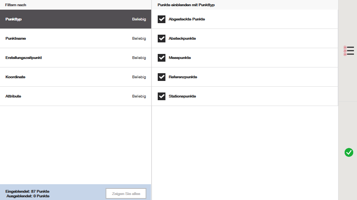Open the filter list icon with red marks
Screen dimensions: 357x200
(349, 51)
